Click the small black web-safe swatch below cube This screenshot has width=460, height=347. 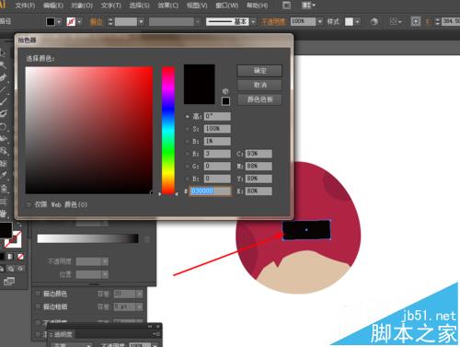click(225, 101)
